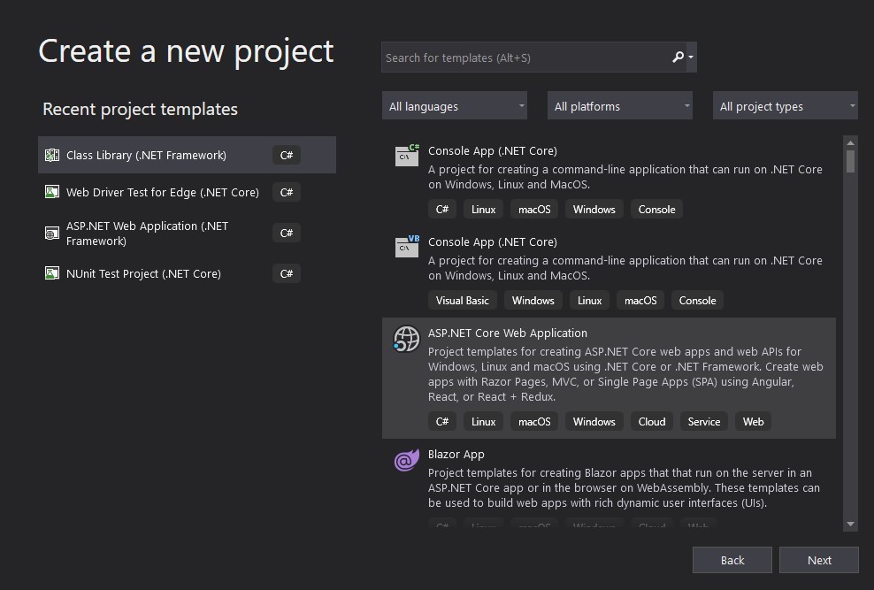Select Web Driver Test for Edge (.NET Core)
874x590 pixels.
pos(187,192)
